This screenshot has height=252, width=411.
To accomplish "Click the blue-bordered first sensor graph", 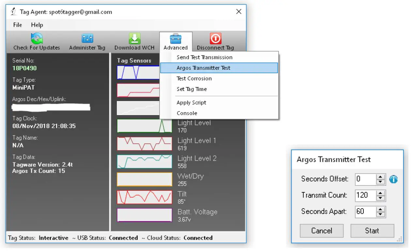I will 138,72.
